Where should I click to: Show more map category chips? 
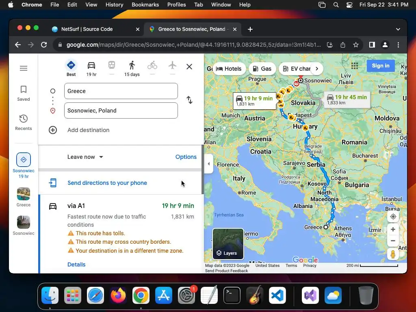click(317, 69)
